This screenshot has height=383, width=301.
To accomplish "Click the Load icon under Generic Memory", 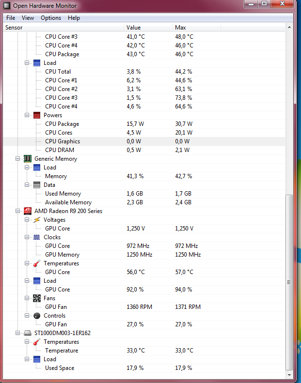I will [37, 168].
